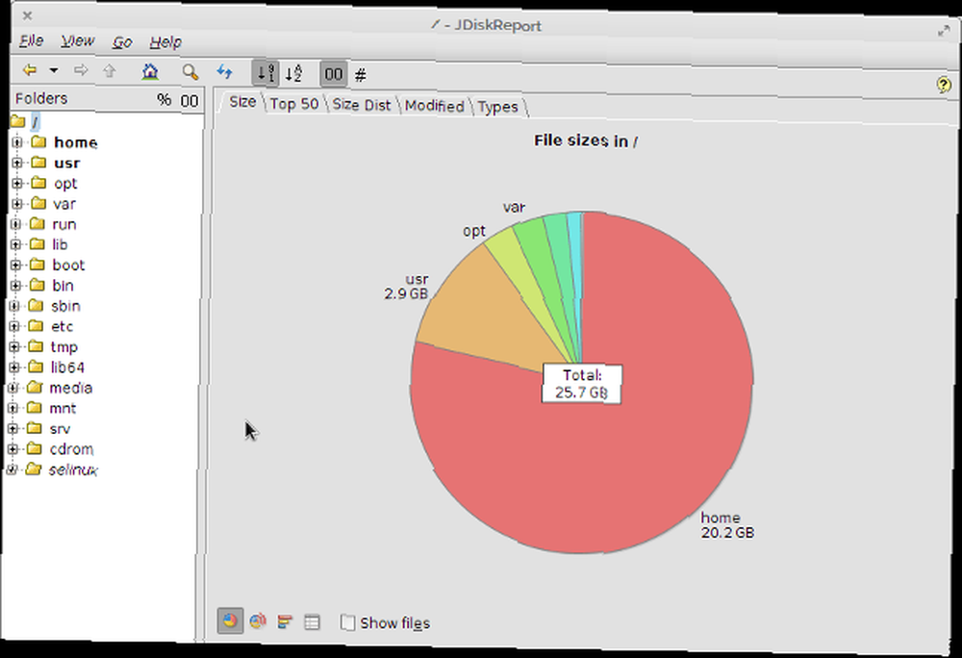Toggle show file sizes '00' button
The width and height of the screenshot is (962, 658).
point(333,74)
